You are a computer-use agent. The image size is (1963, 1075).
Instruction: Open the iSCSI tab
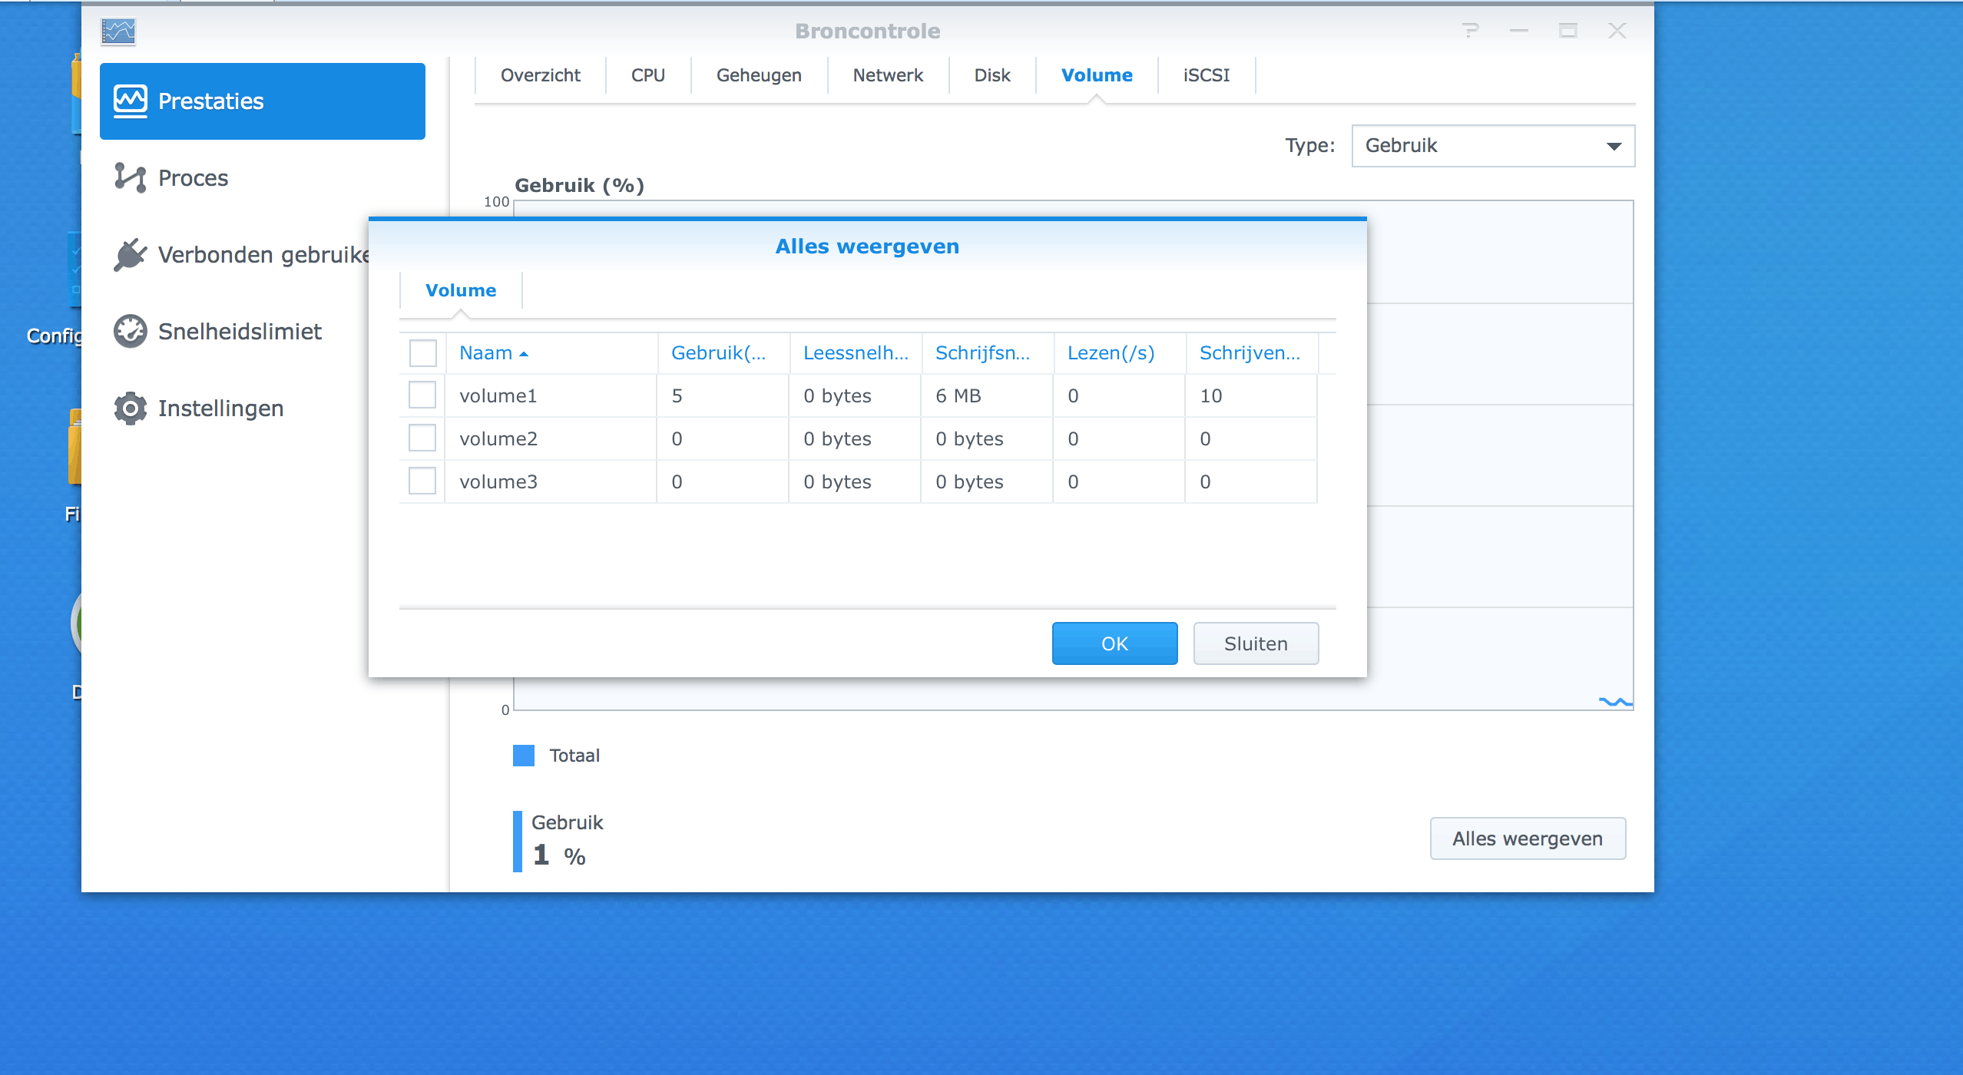[1206, 75]
